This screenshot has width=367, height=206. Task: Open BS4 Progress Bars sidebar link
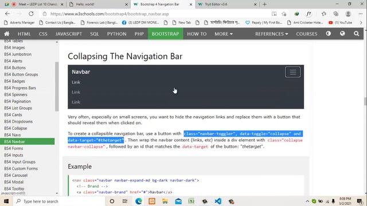click(20, 88)
